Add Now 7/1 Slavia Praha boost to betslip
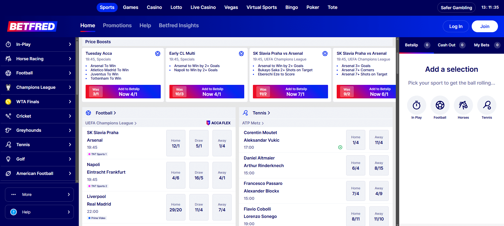This screenshot has height=226, width=504. [290, 92]
